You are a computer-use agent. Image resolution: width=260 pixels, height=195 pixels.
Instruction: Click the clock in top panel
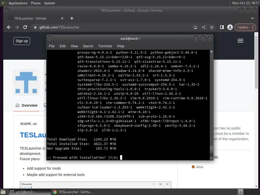tap(246, 3)
